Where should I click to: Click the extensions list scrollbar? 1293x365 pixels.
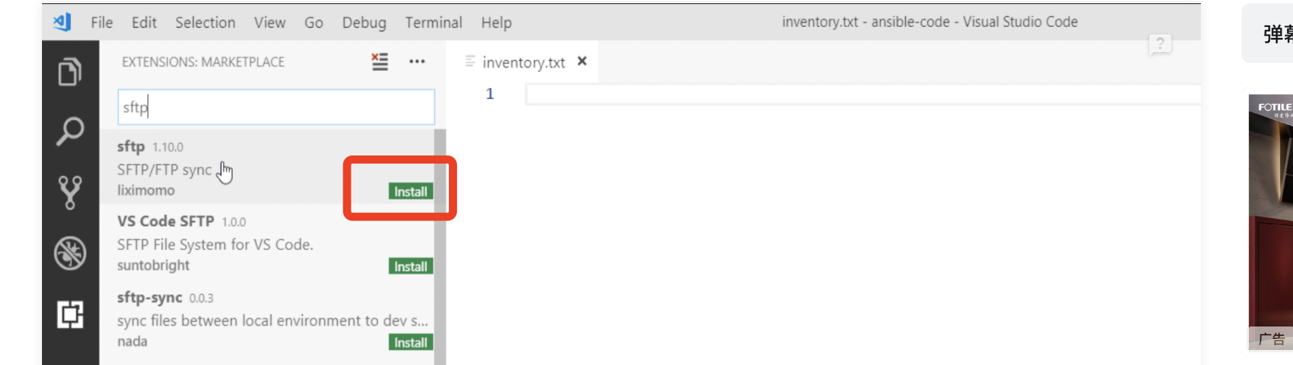point(440,243)
